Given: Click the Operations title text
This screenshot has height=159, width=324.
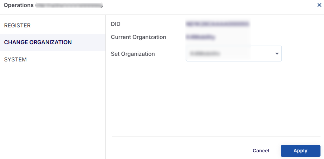Looking at the screenshot, I should coord(19,5).
